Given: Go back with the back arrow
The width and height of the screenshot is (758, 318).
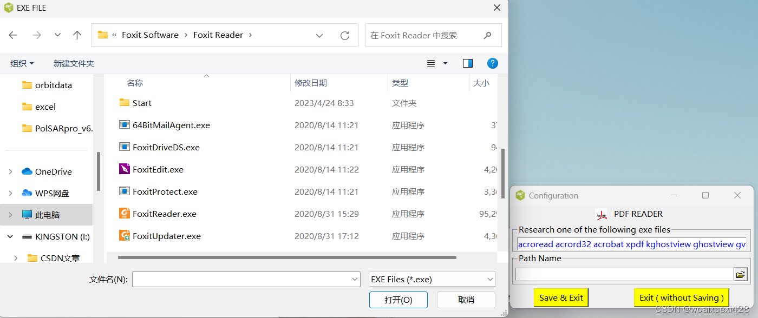Looking at the screenshot, I should pos(13,35).
